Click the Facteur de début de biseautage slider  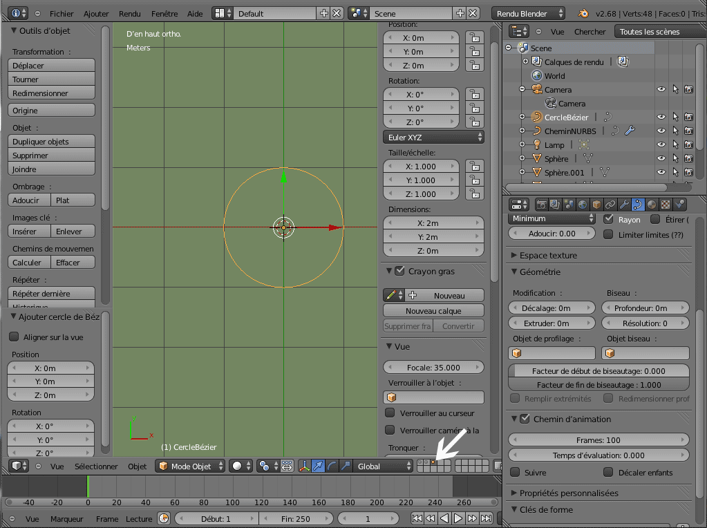pos(598,371)
